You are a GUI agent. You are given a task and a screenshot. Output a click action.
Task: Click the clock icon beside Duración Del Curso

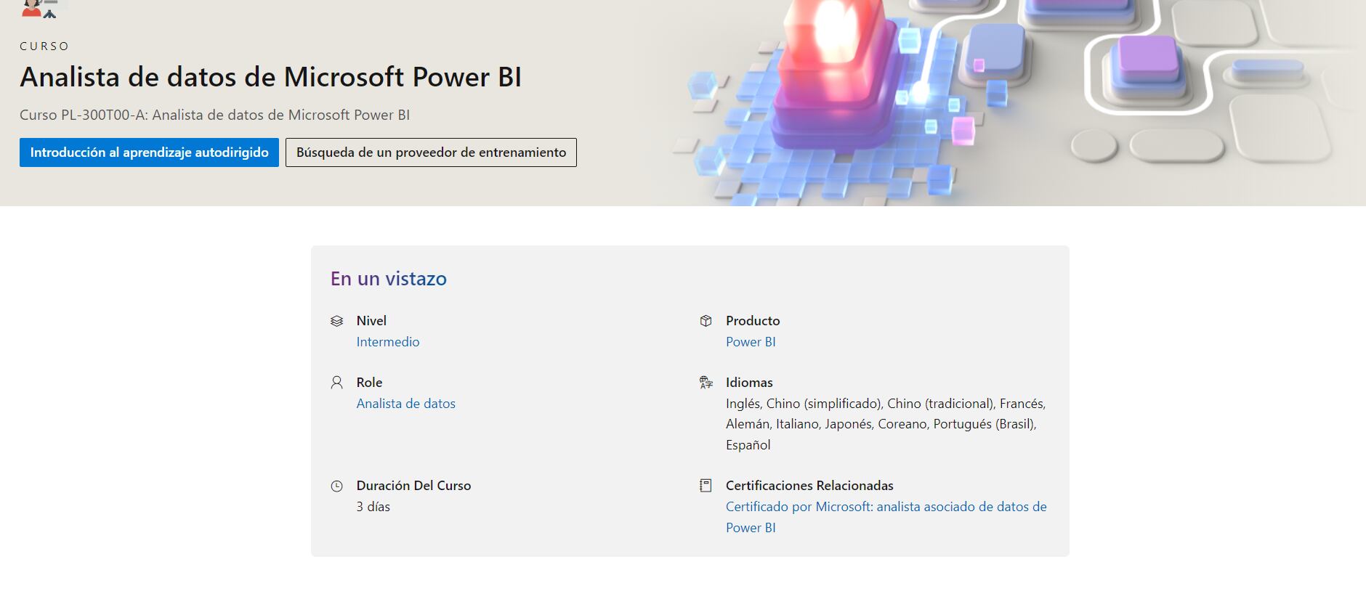coord(336,486)
